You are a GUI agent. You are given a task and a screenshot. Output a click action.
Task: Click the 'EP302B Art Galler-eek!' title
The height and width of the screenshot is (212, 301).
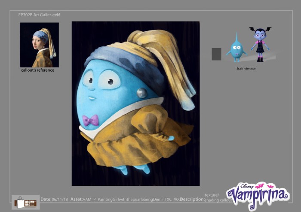tap(39, 15)
